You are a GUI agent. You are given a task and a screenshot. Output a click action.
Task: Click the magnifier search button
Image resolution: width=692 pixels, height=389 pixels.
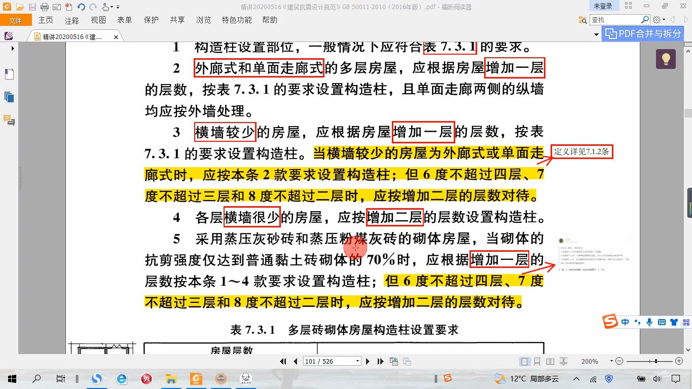[x=645, y=20]
